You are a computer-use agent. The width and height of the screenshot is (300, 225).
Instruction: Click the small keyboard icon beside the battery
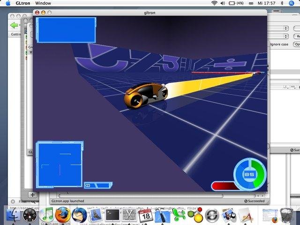(251, 3)
